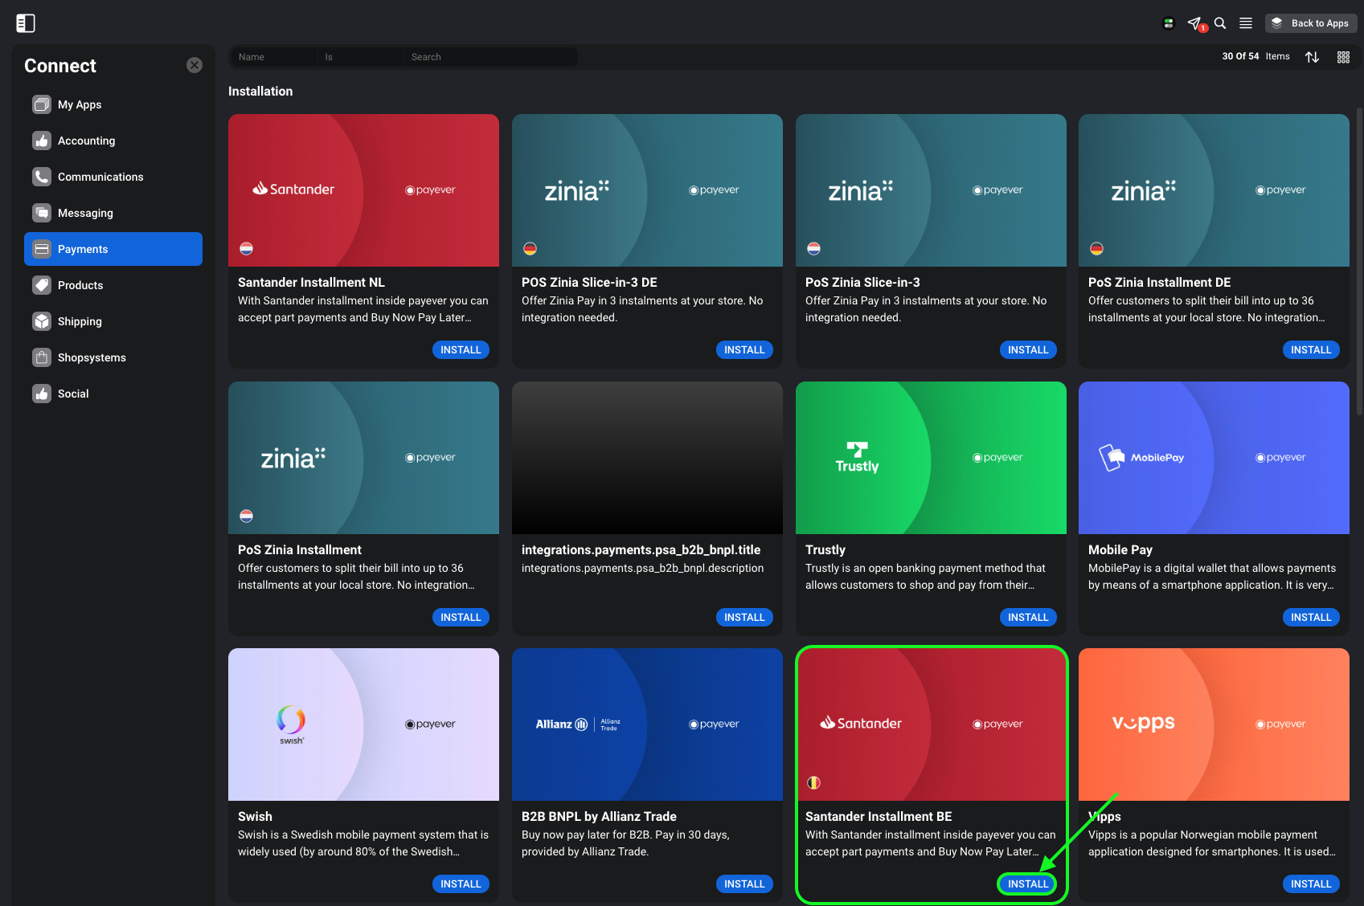The image size is (1364, 906).
Task: Install Trustly payment app
Action: coord(1028,618)
